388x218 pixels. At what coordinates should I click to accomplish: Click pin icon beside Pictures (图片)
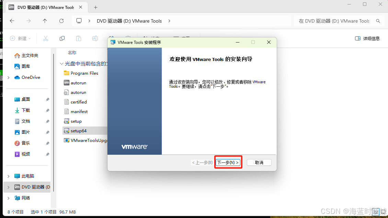pyautogui.click(x=47, y=132)
